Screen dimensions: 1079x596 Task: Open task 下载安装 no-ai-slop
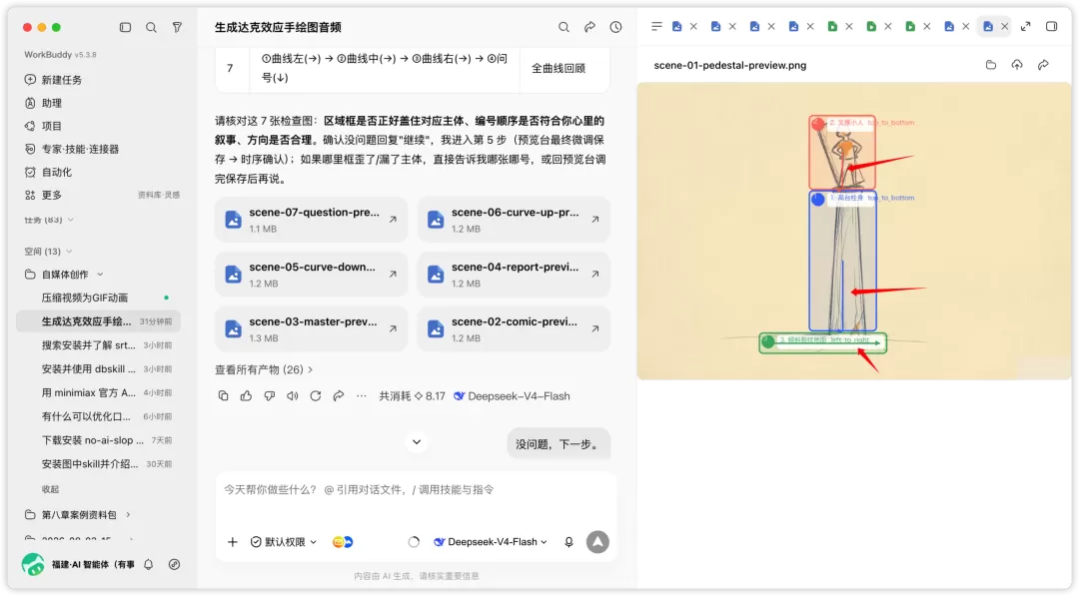[x=98, y=440]
